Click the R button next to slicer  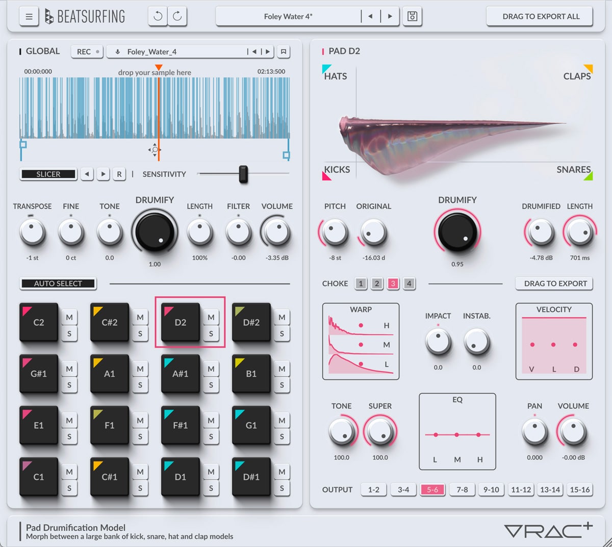119,174
